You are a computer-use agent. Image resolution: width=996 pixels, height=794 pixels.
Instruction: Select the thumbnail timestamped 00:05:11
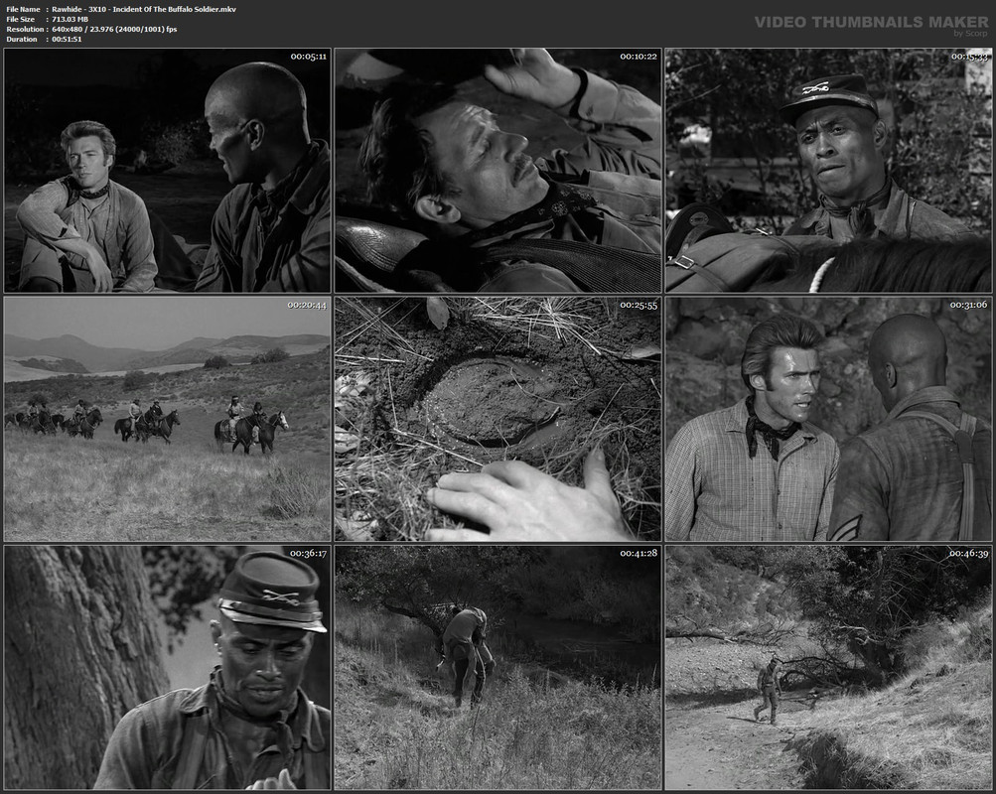pyautogui.click(x=167, y=170)
